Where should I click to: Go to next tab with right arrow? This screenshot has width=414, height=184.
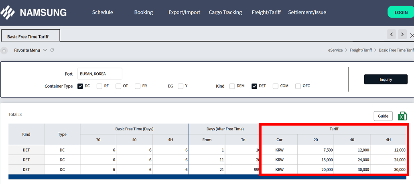[x=402, y=34]
